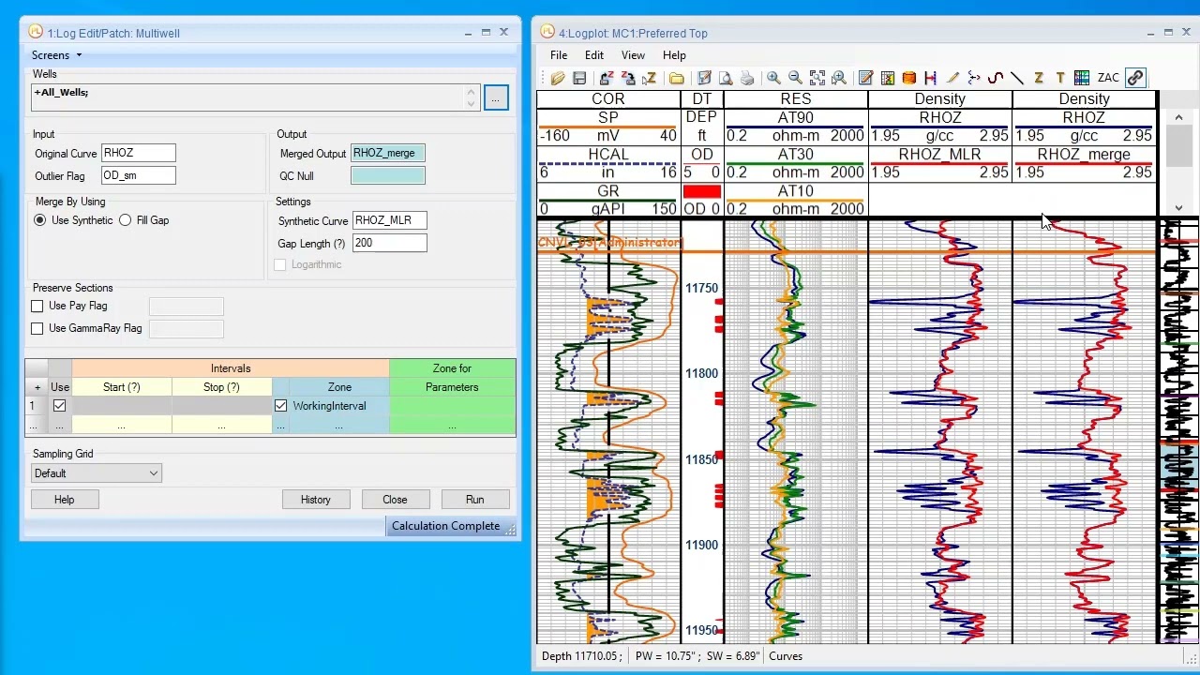Image resolution: width=1200 pixels, height=675 pixels.
Task: Click the Run button
Action: (x=475, y=500)
